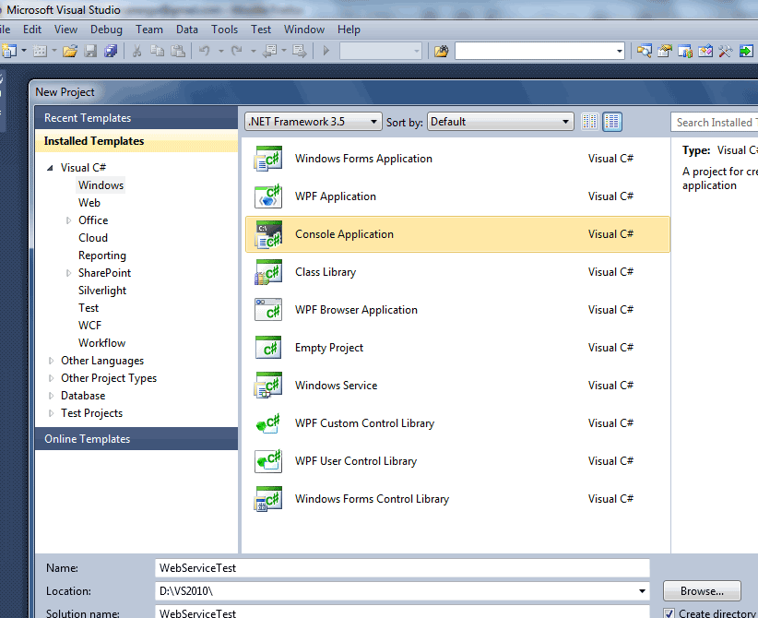Open the .NET Framework 3.5 dropdown
Screen dimensions: 758x618
coord(314,122)
